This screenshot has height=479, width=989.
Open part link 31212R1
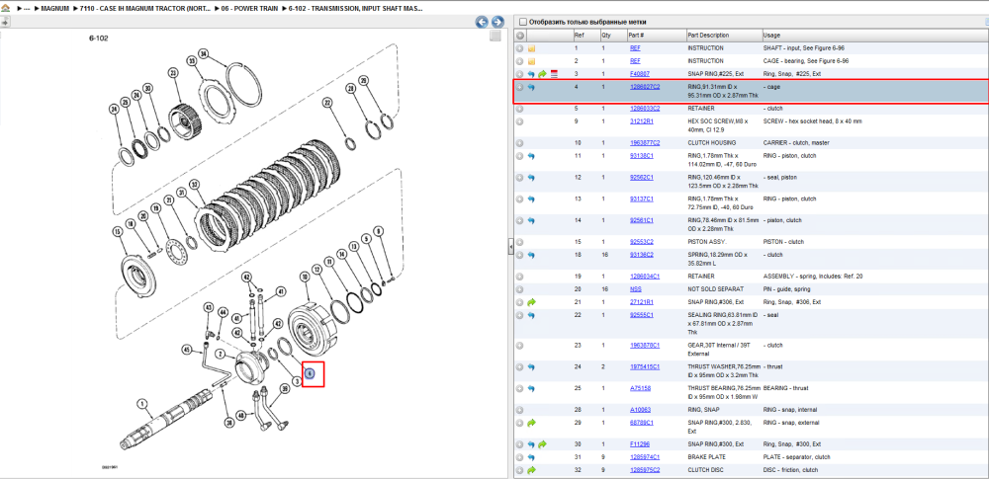642,121
